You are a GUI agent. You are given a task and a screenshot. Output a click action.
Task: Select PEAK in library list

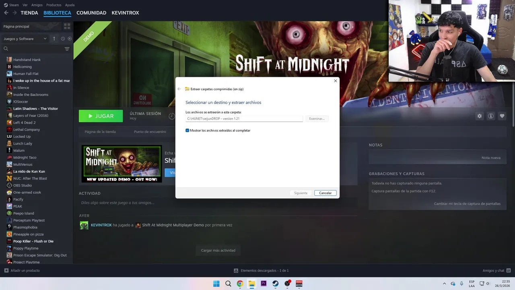[18, 206]
